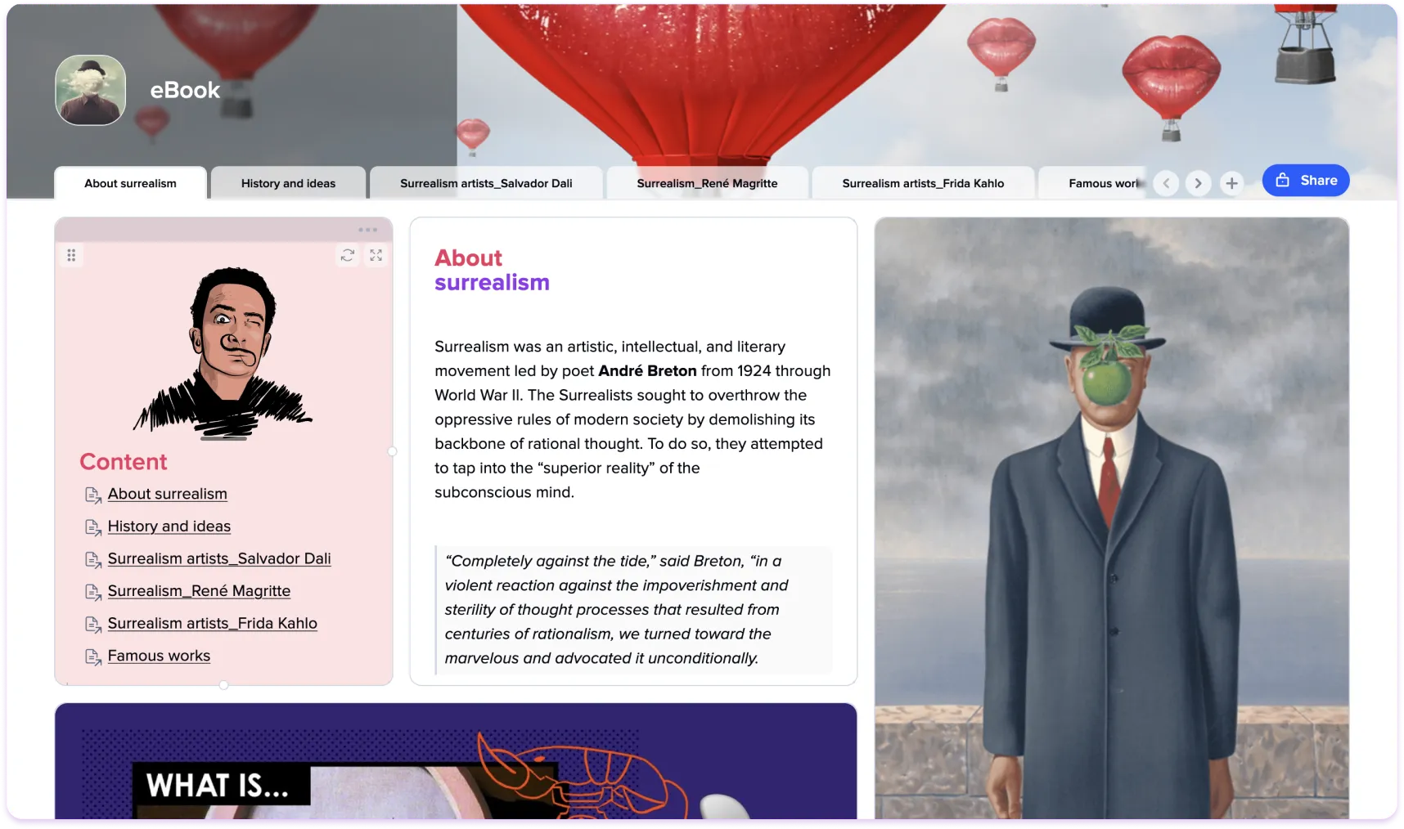The image size is (1404, 829).
Task: Click the drag handle dots on Content card
Action: (71, 255)
